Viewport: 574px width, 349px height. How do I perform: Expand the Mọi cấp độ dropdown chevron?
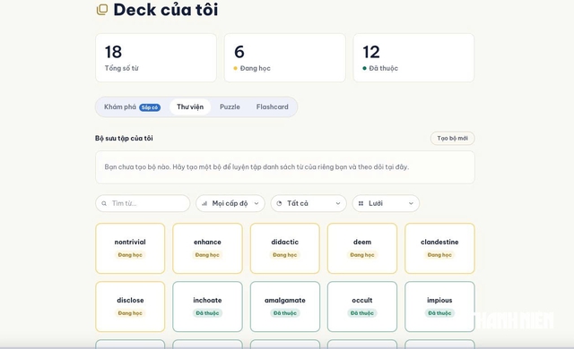pyautogui.click(x=257, y=203)
